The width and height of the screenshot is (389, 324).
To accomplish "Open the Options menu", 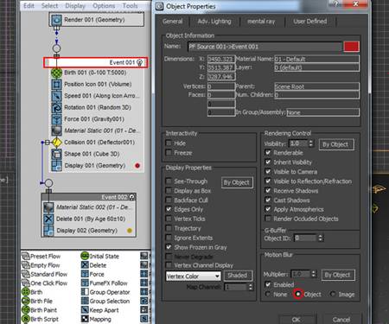I will [x=104, y=5].
